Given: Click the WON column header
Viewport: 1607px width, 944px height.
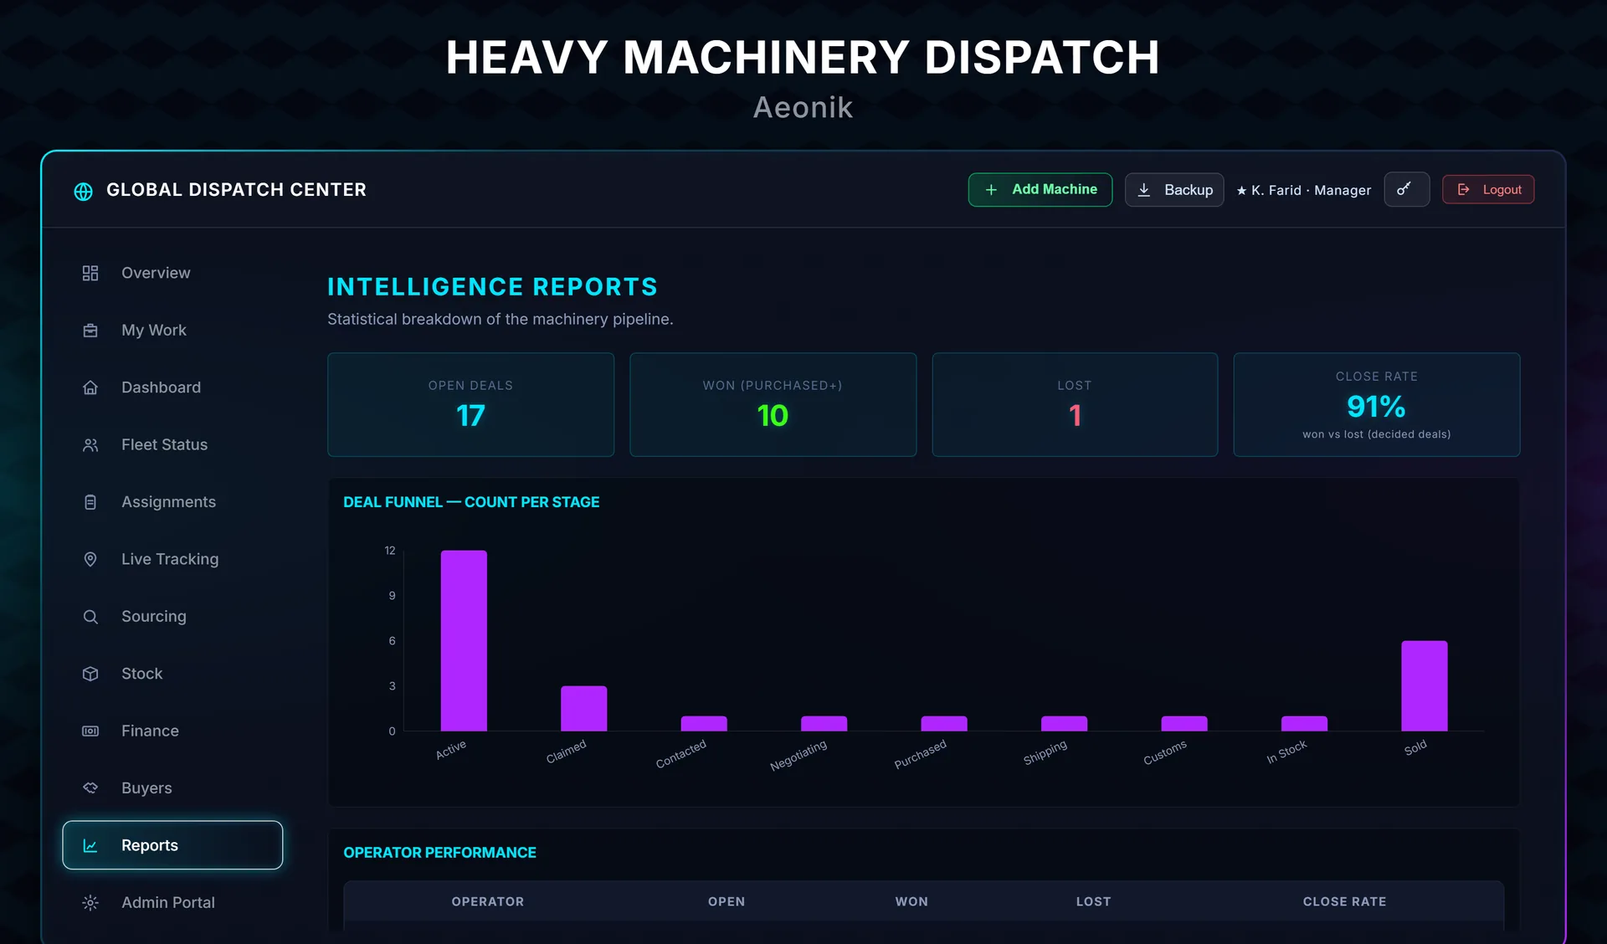Looking at the screenshot, I should [x=911, y=902].
